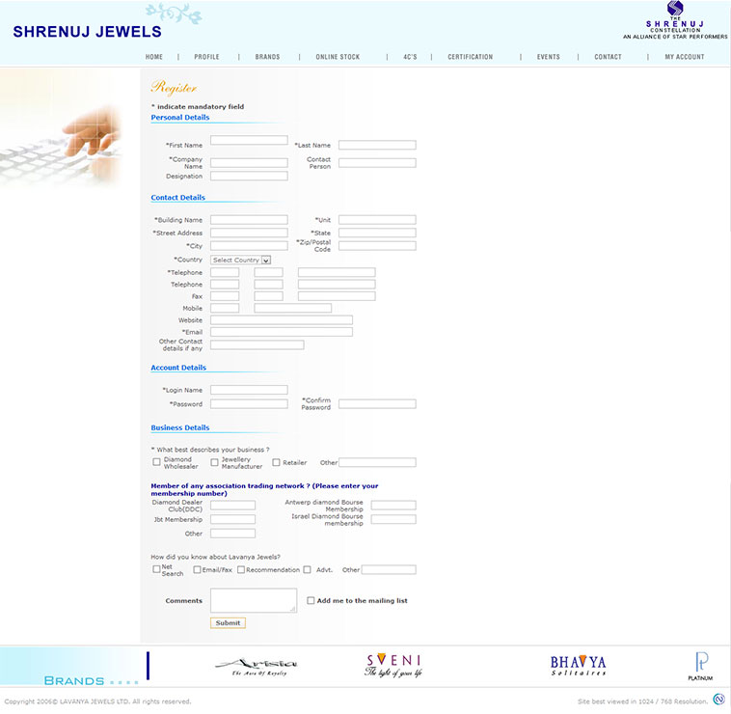This screenshot has height=714, width=731.
Task: Open the Certification menu item
Action: click(x=470, y=57)
